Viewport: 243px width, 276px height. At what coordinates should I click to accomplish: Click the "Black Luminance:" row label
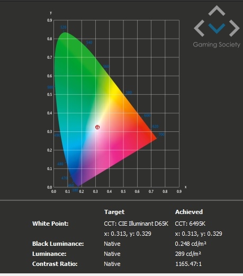(x=58, y=244)
